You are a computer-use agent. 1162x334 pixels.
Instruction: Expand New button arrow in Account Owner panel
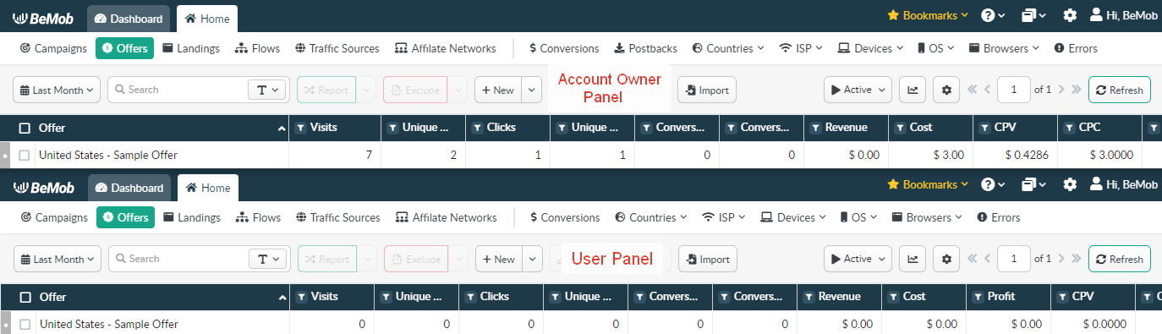531,90
